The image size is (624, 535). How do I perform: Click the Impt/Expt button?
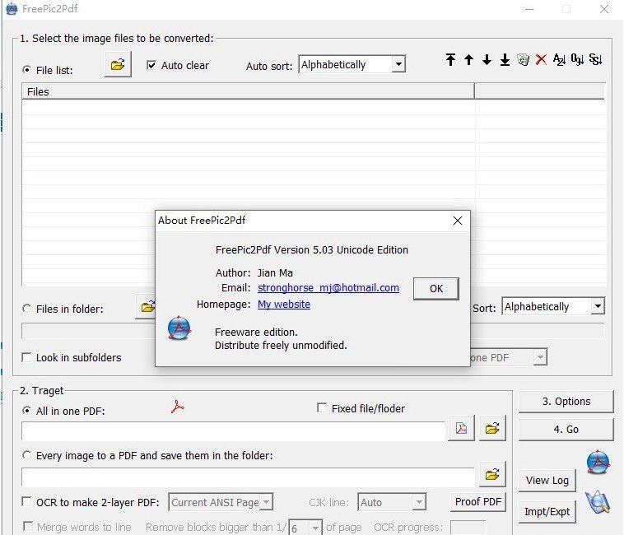tap(547, 511)
